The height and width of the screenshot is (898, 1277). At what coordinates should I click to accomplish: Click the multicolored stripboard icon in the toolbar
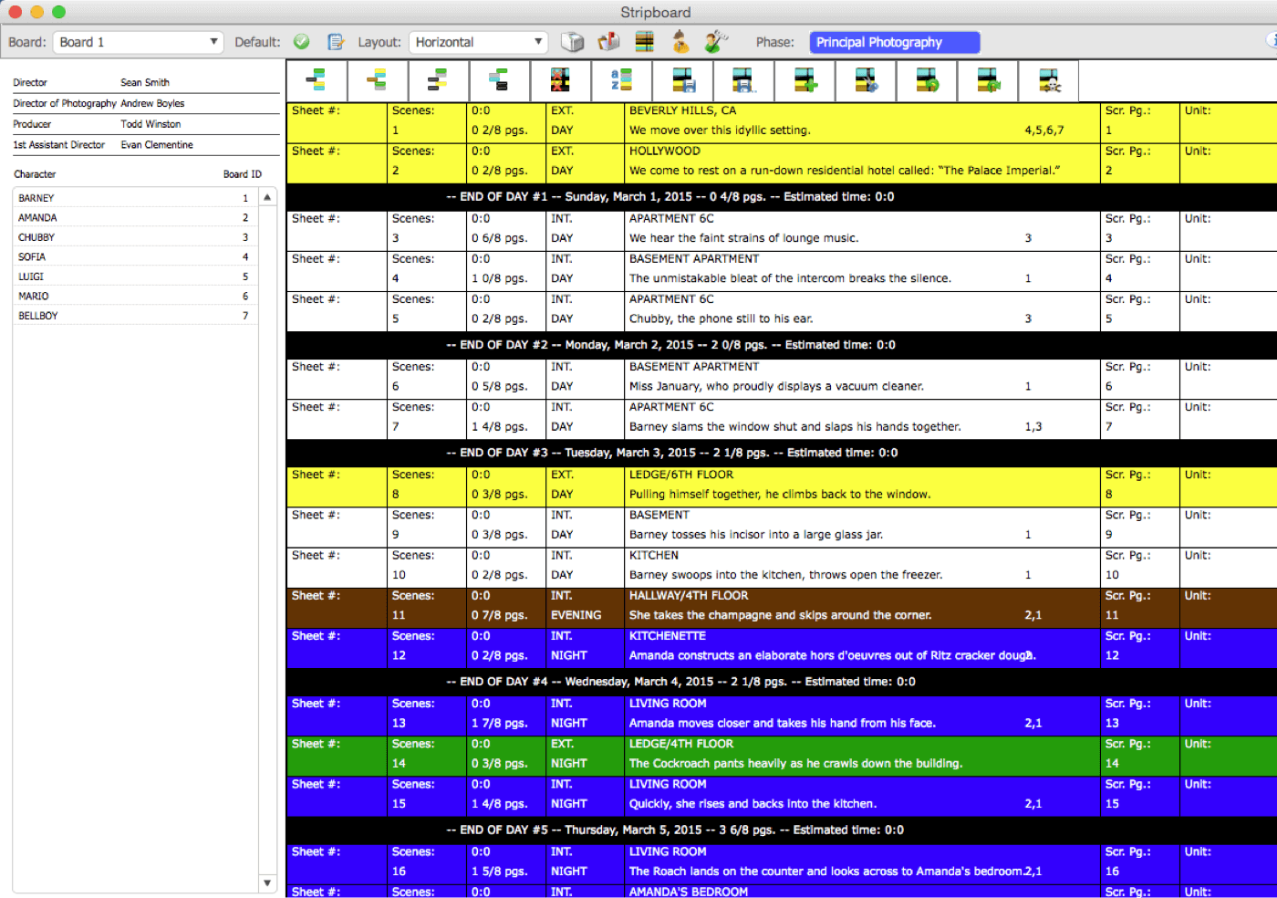[645, 41]
